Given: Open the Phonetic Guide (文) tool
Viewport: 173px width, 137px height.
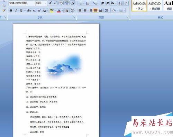Looking at the screenshot, I should tap(67, 3).
